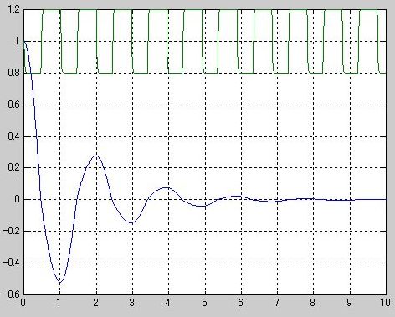The width and height of the screenshot is (395, 317).
Task: Click the y-axis tick label 0.8
Action: 13,73
